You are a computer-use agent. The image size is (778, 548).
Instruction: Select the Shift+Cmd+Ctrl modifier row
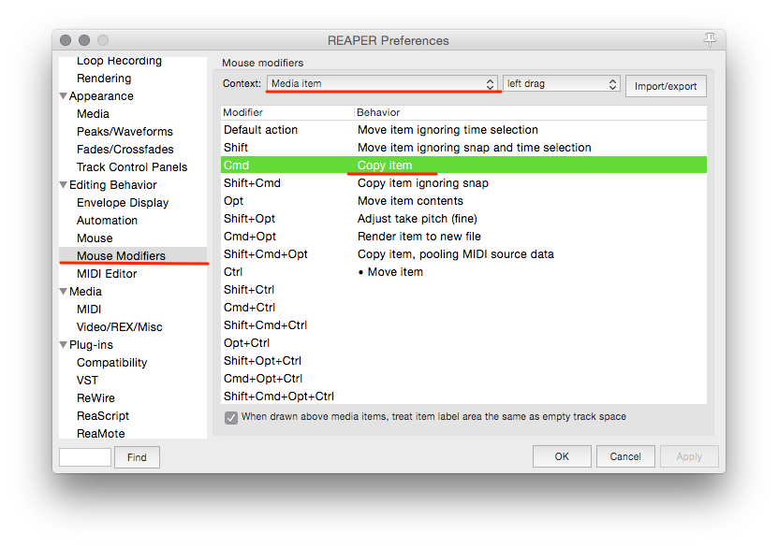click(464, 325)
